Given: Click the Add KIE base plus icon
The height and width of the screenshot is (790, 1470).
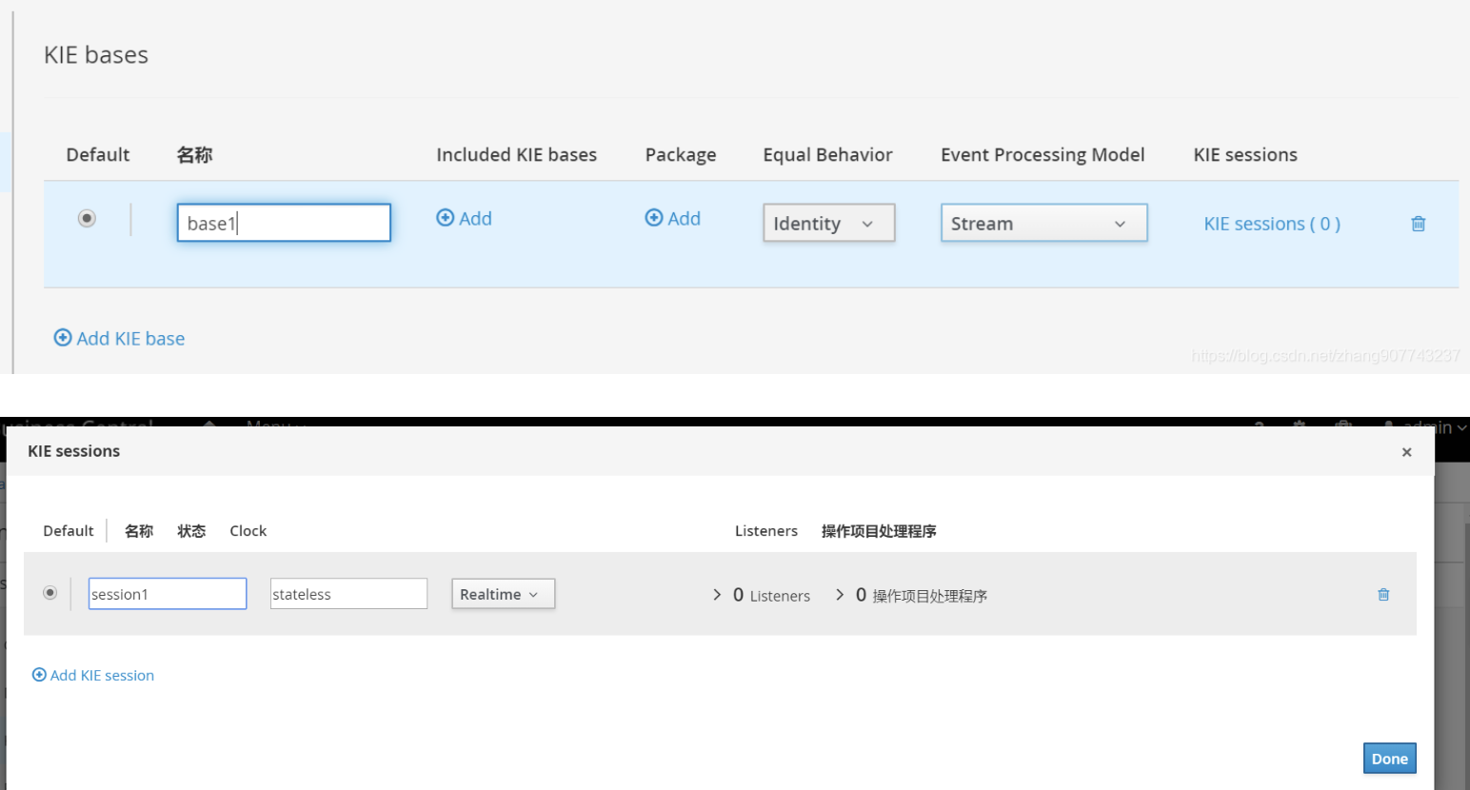Looking at the screenshot, I should (63, 338).
